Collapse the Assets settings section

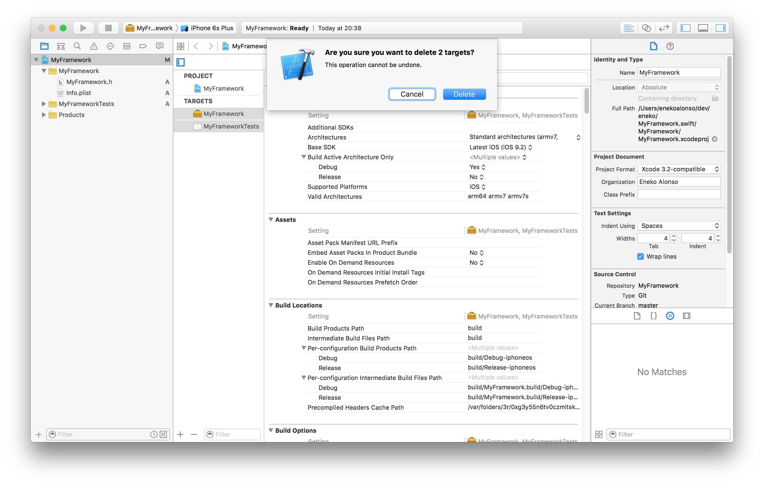coord(271,220)
